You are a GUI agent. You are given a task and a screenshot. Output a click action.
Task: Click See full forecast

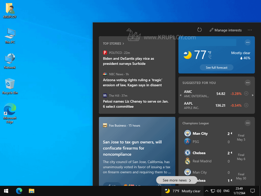[217, 67]
